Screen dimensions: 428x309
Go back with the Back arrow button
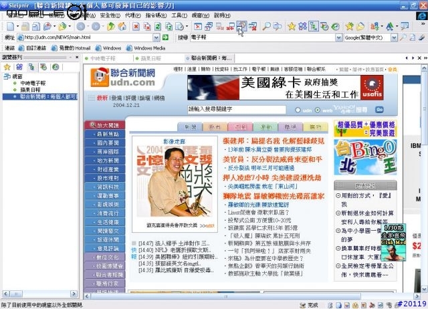[x=80, y=27]
